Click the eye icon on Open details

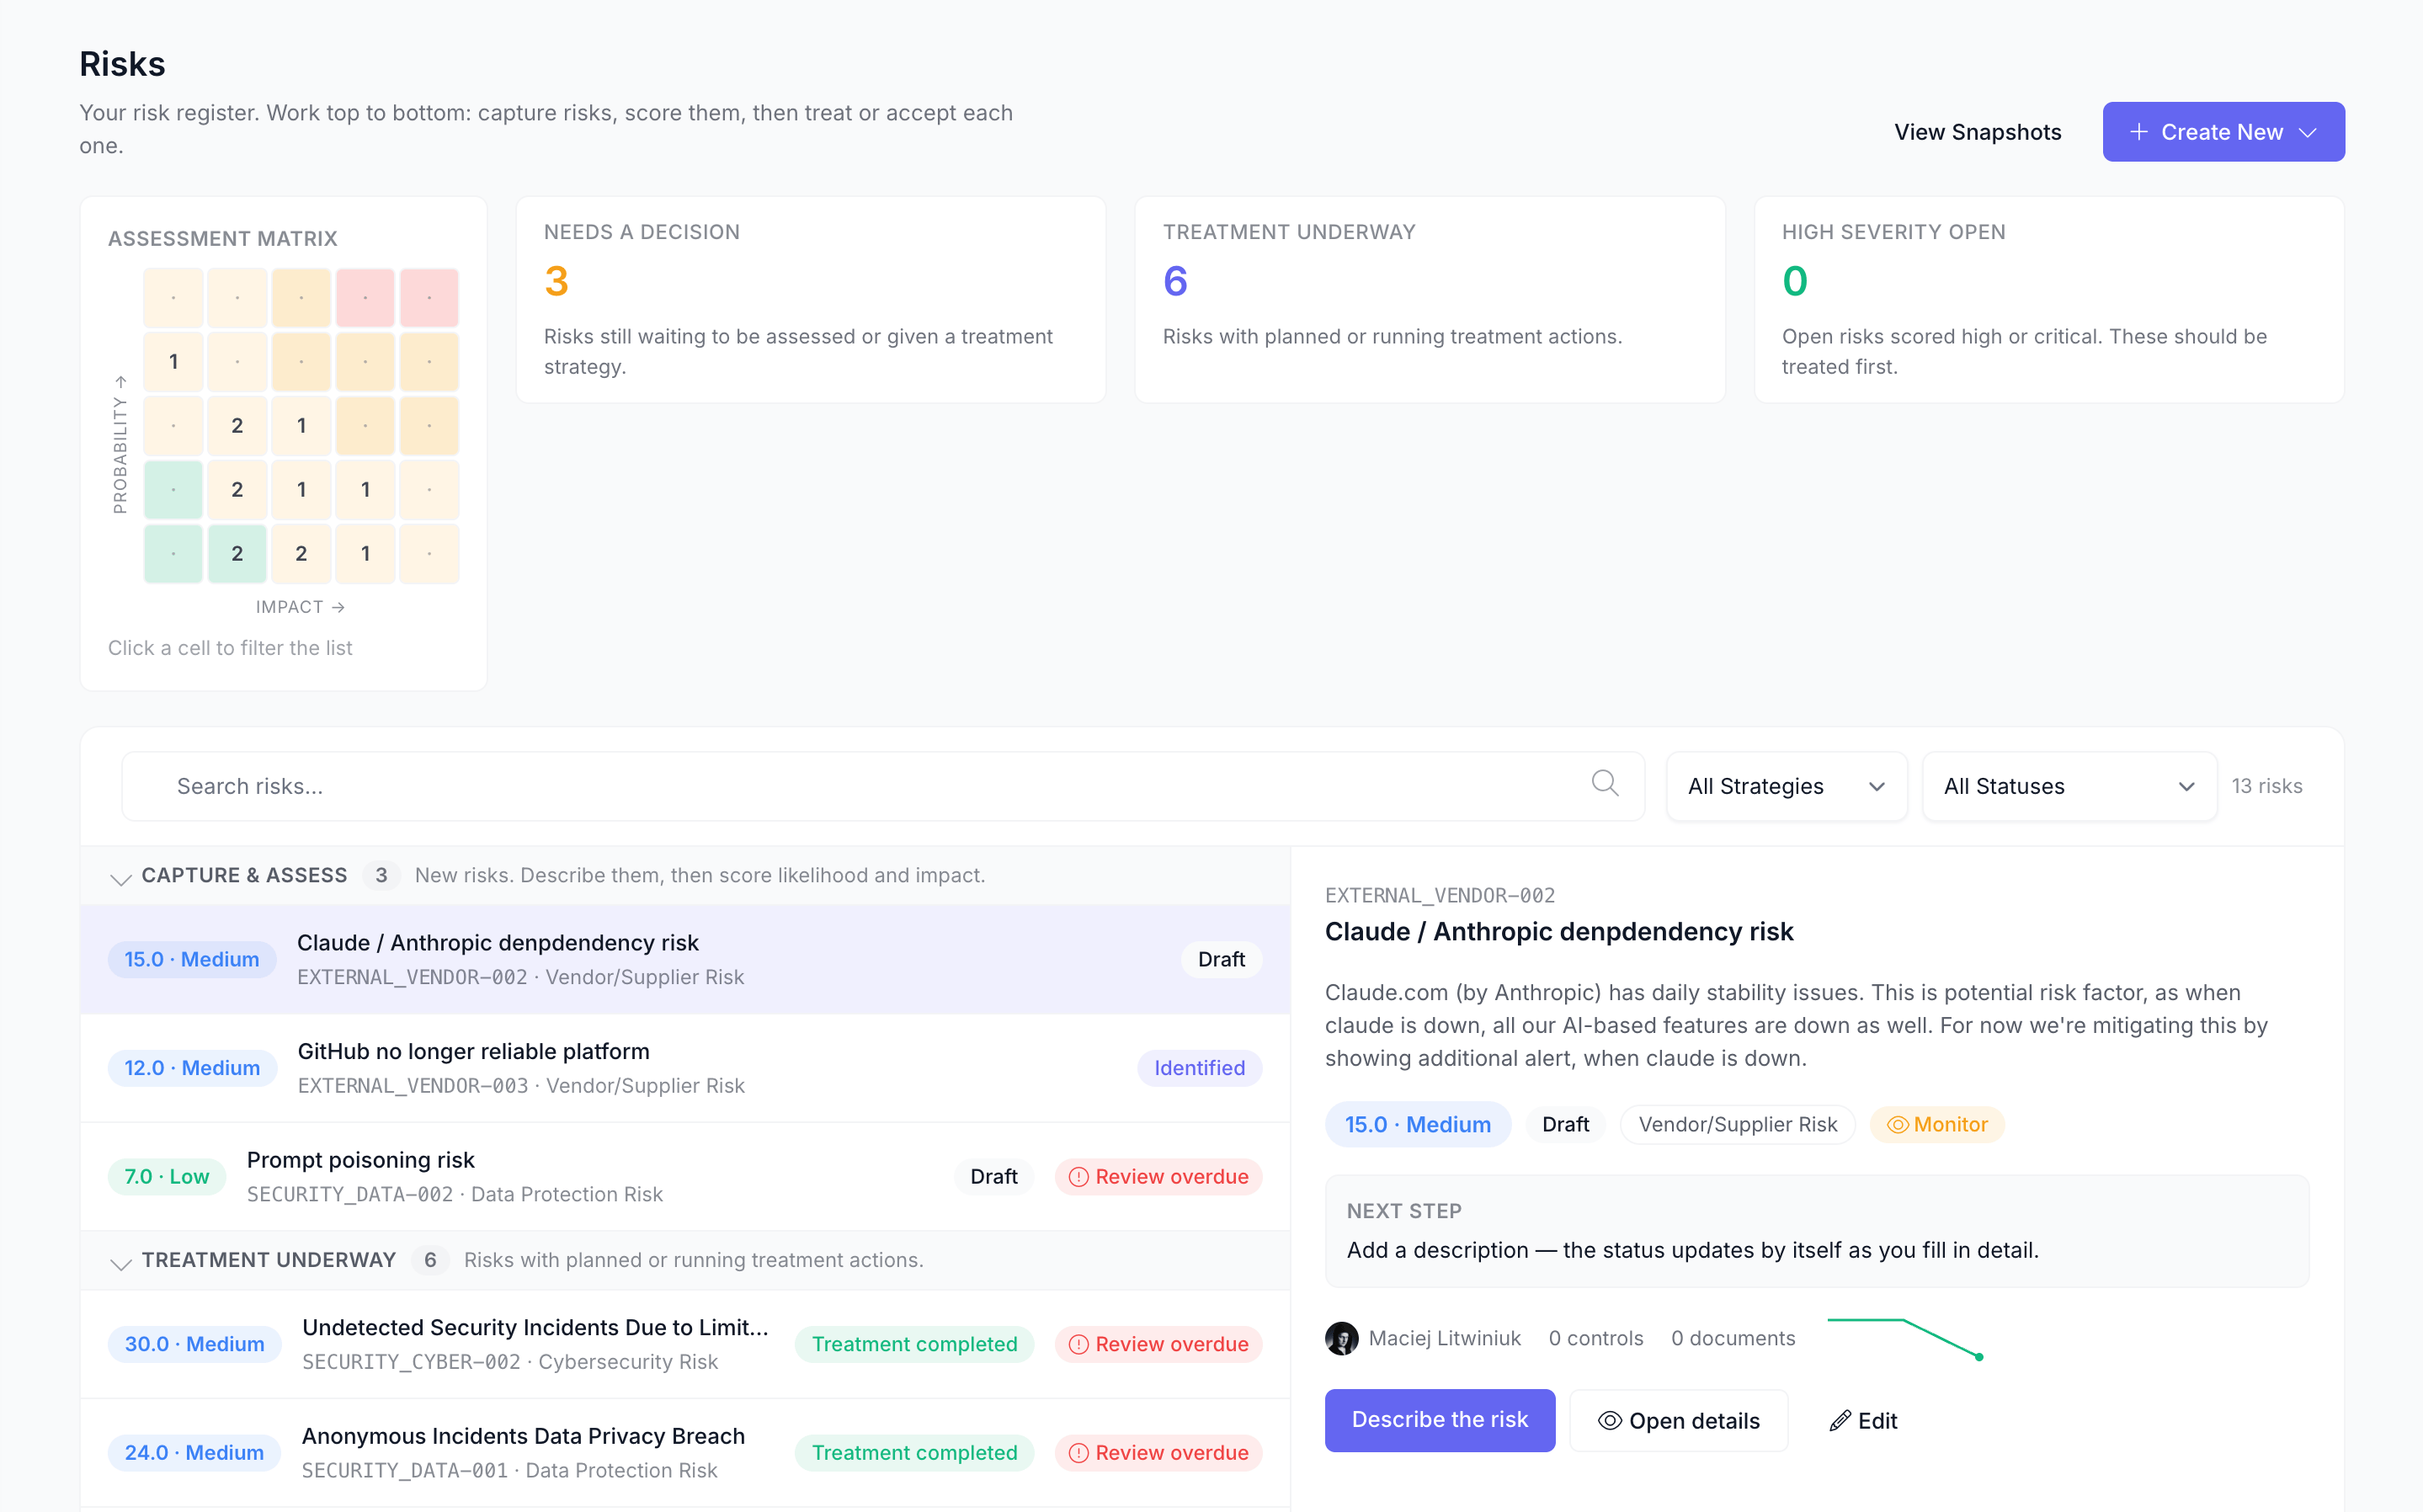point(1609,1421)
